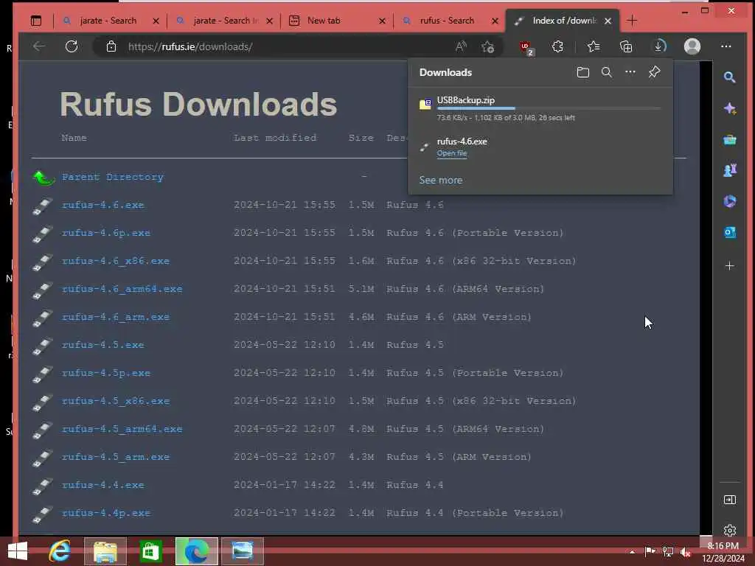Open the uBlock Origin extension icon
755x566 pixels.
point(526,47)
